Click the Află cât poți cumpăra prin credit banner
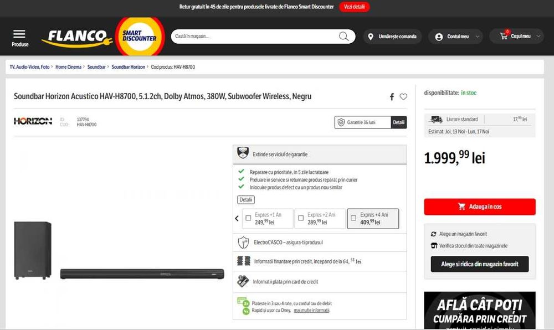This screenshot has height=330, width=554. pyautogui.click(x=479, y=310)
